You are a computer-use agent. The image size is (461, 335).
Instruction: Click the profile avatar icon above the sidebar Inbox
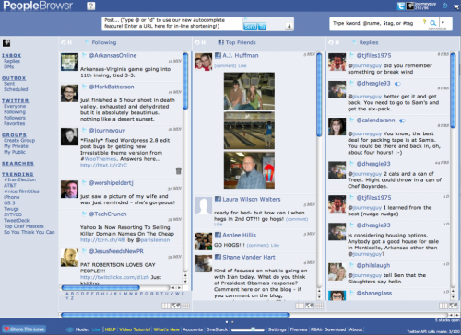point(6,43)
